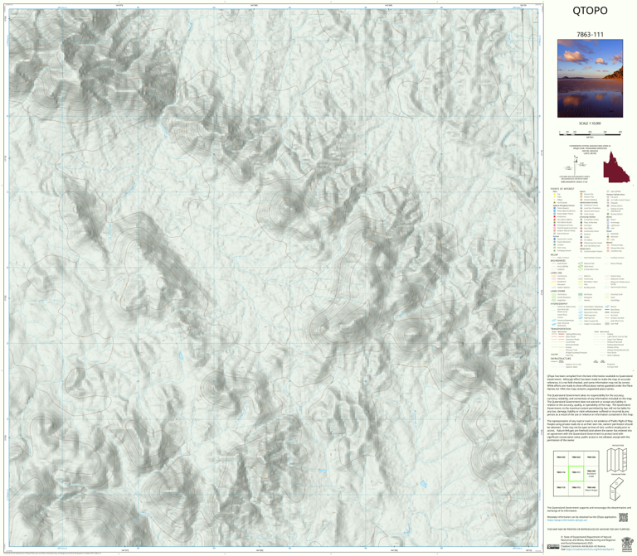Click the folded map stand diagram
The image size is (637, 556).
click(x=617, y=489)
